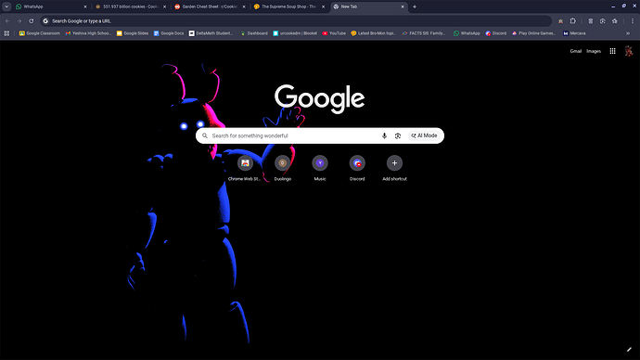Open WhatsApp bookmark in bookmarks bar
The image size is (640, 360).
(x=467, y=33)
